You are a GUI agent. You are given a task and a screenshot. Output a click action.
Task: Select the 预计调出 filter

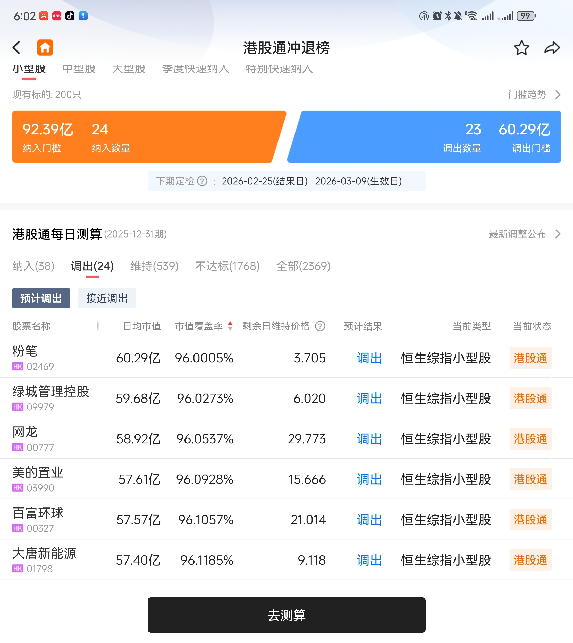[x=41, y=298]
